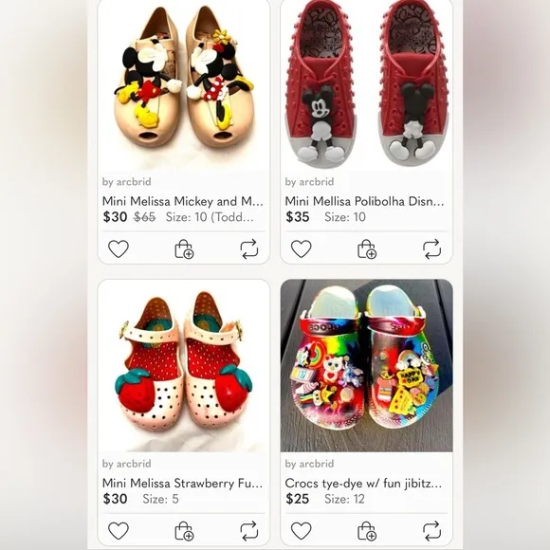Open red Mickey Polibolha shoes photo
Screen dimensions: 550x550
point(367,85)
